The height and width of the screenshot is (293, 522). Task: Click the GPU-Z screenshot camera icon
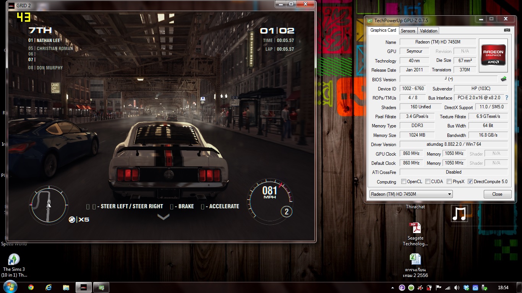click(507, 30)
